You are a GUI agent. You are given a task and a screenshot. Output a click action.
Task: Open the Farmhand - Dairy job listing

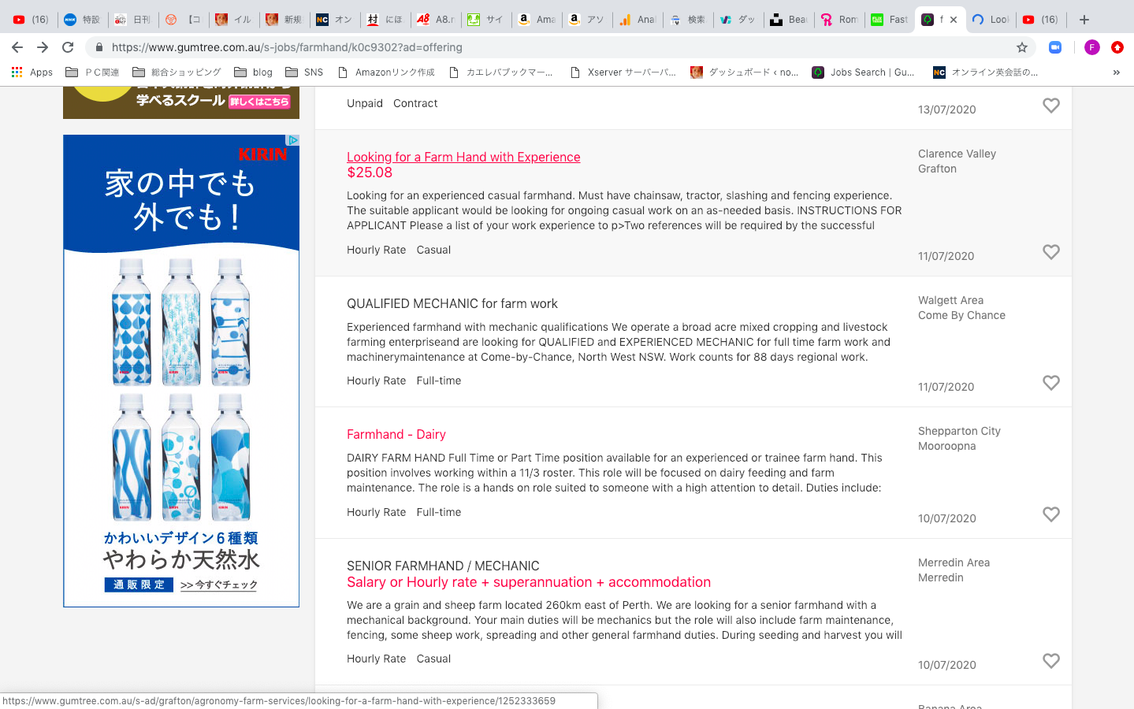(x=396, y=434)
